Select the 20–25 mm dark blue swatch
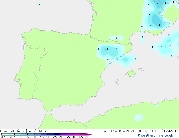The height and width of the screenshot is (138, 179). (x=51, y=134)
